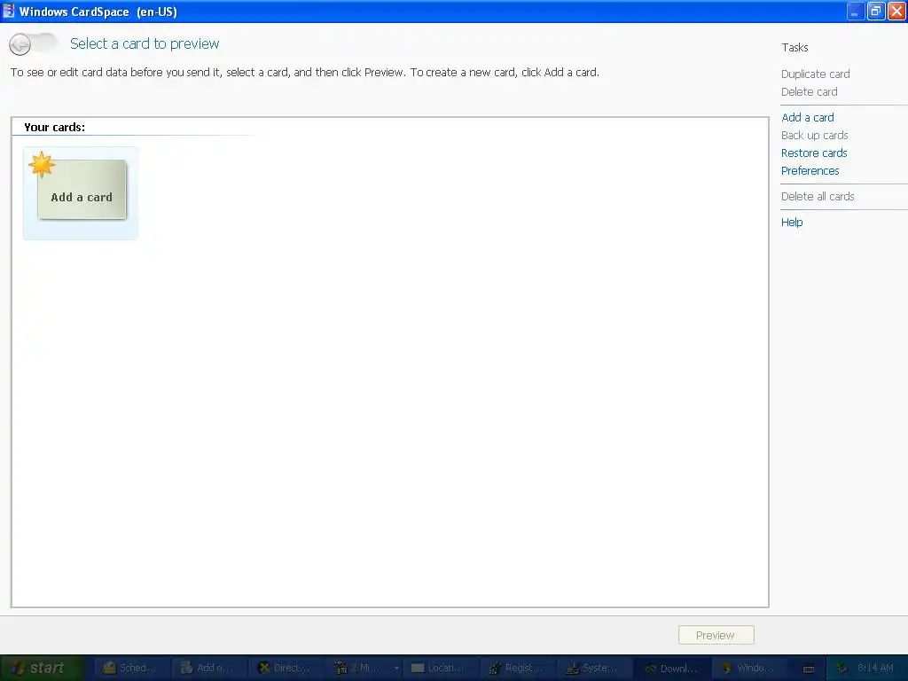This screenshot has width=908, height=681.
Task: Switch to Direct... taskbar item
Action: point(286,668)
